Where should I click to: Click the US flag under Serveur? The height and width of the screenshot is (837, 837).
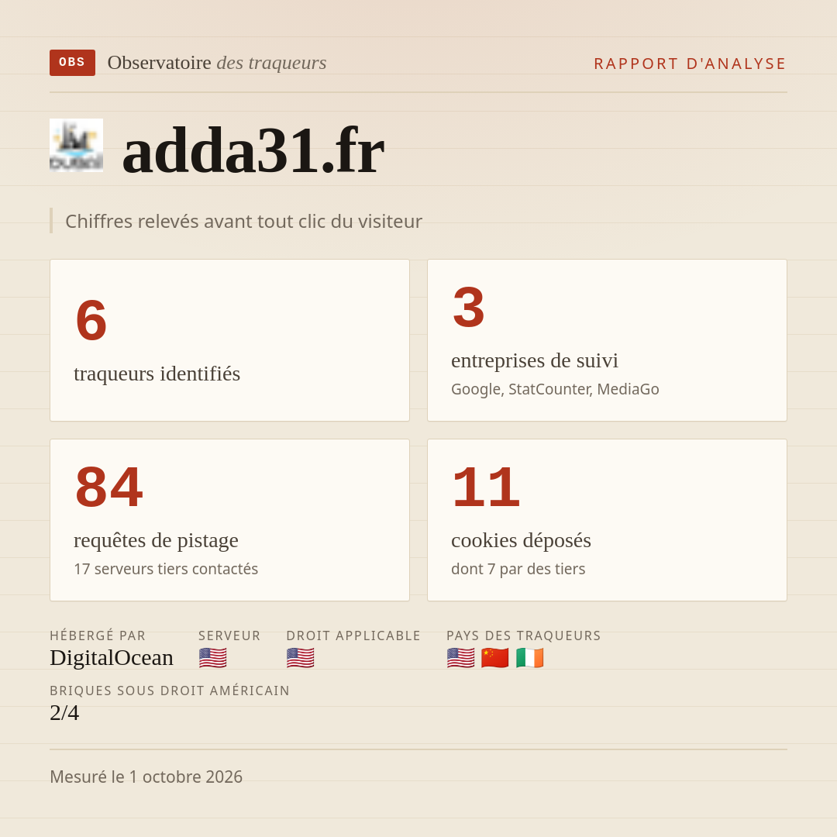pyautogui.click(x=213, y=658)
